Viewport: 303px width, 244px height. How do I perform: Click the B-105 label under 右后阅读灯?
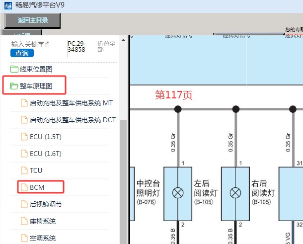261,202
